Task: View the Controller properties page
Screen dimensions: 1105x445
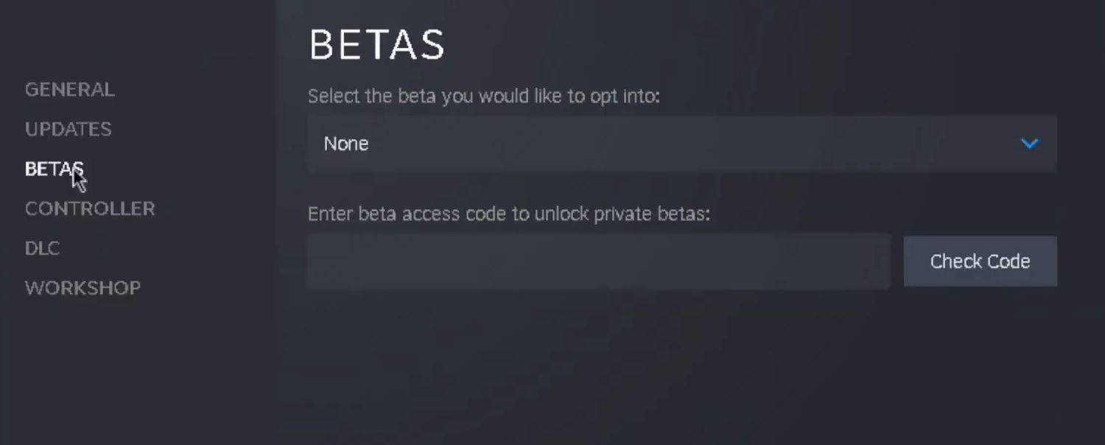Action: [90, 209]
